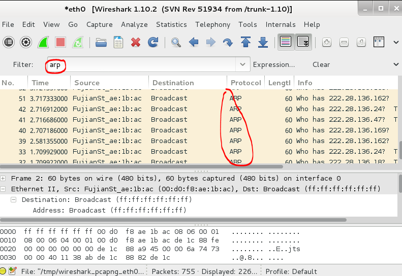Open the Tools menu

click(248, 24)
